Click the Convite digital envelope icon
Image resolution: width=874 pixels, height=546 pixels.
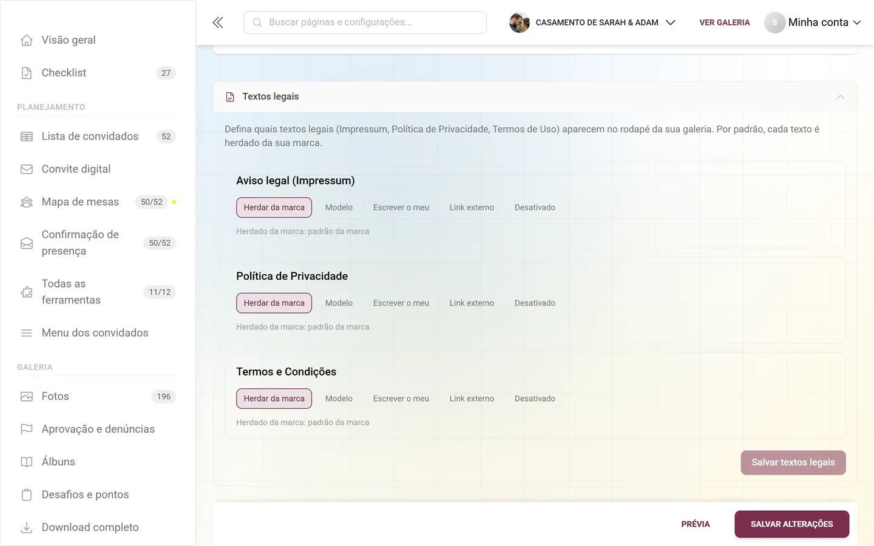click(x=27, y=169)
